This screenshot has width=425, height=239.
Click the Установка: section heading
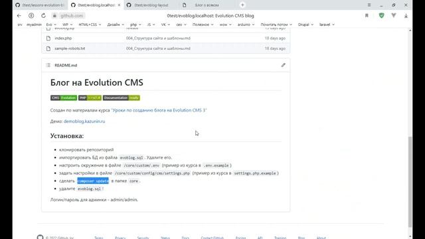point(67,135)
